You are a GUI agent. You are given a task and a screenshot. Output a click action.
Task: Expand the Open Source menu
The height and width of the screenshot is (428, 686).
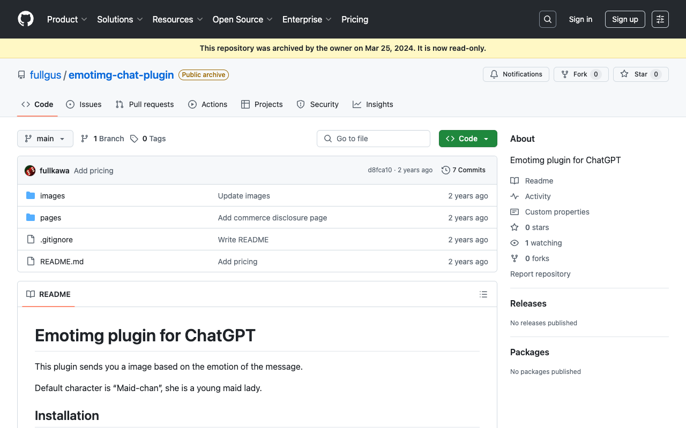pyautogui.click(x=243, y=19)
